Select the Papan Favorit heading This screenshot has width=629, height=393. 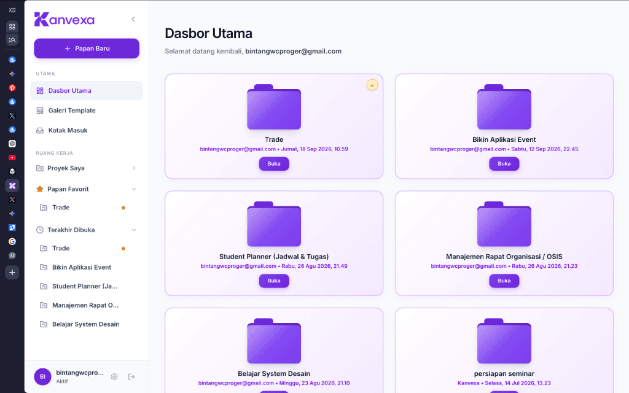click(x=68, y=189)
